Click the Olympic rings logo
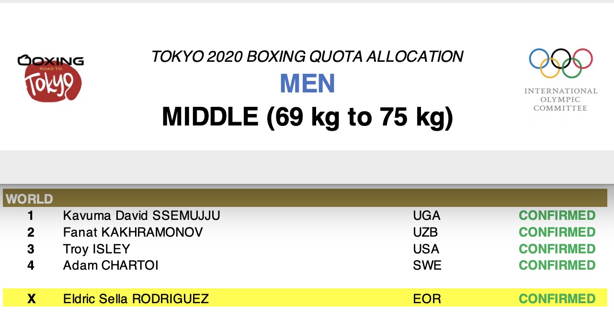The width and height of the screenshot is (614, 319). coord(560,63)
